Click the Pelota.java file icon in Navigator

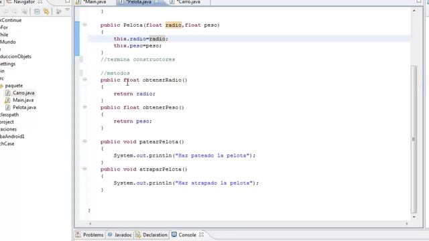tap(8, 107)
